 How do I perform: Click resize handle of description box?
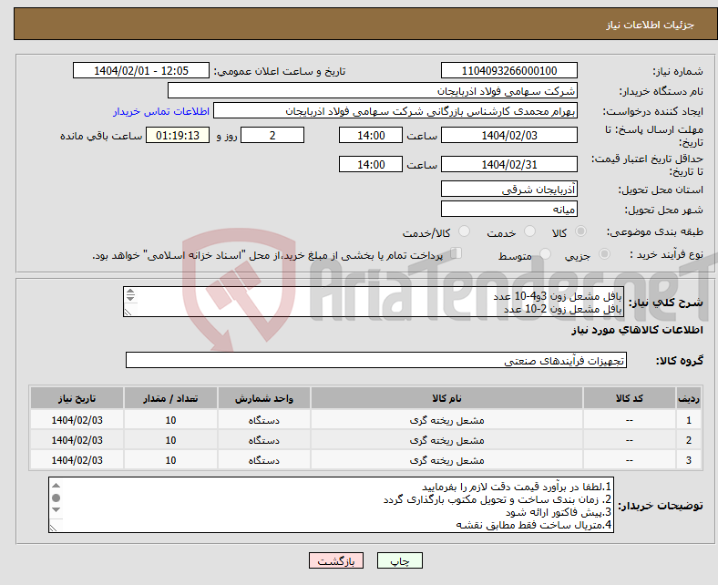click(x=128, y=312)
